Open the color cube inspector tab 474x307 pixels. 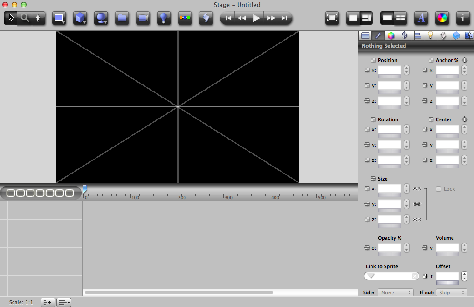[391, 36]
